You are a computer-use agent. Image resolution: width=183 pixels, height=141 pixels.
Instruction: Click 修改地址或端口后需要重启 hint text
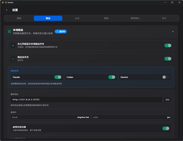[x=29, y=105]
